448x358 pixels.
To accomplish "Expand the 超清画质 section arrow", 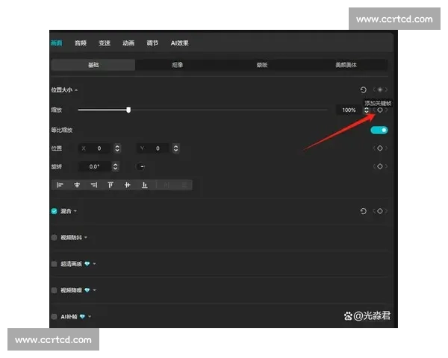I will 95,264.
